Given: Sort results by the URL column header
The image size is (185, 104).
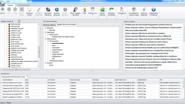Looking at the screenshot, I should point(171,80).
